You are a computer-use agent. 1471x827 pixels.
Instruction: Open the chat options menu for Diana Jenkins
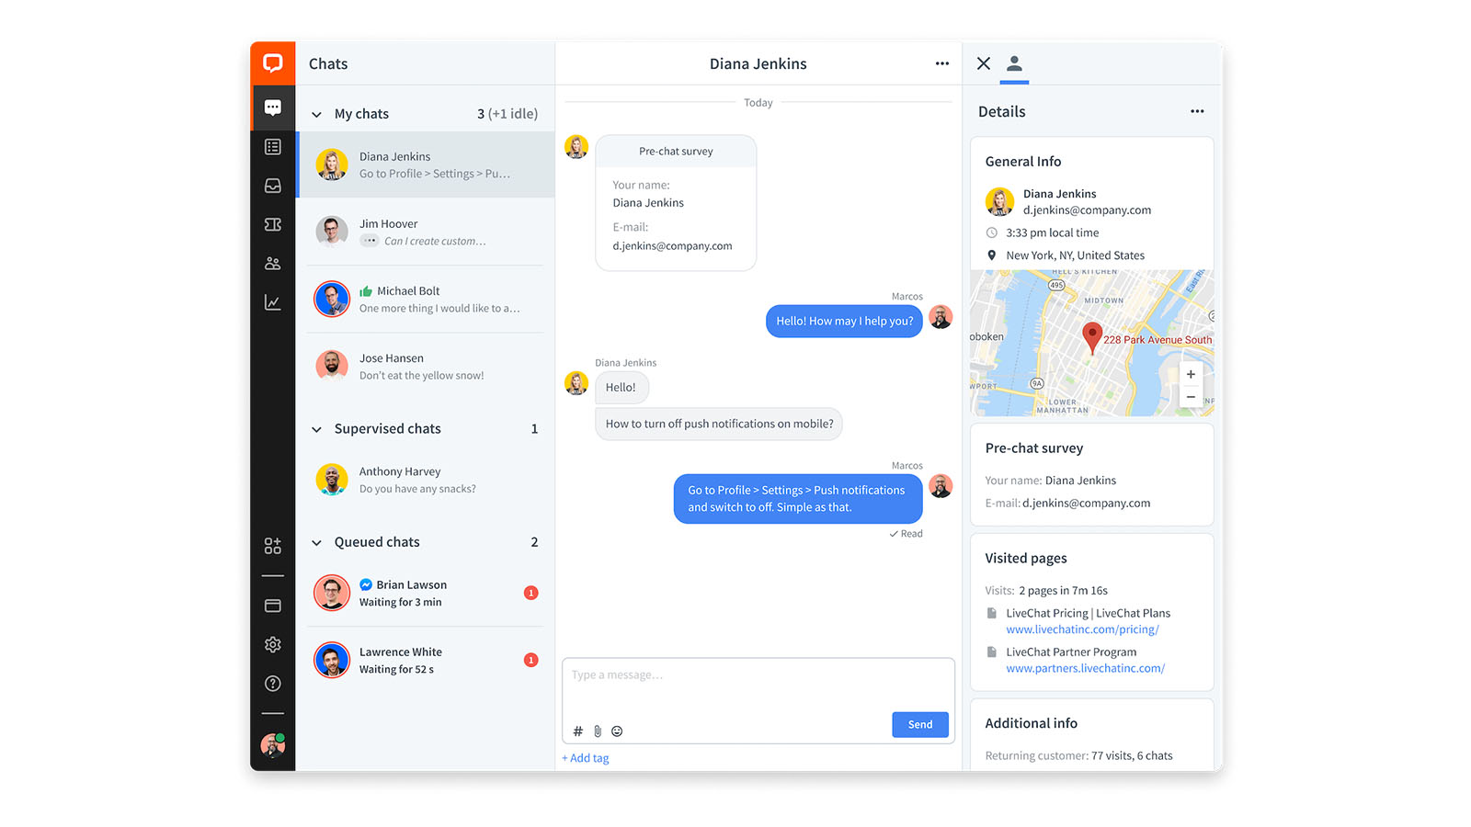(x=941, y=62)
